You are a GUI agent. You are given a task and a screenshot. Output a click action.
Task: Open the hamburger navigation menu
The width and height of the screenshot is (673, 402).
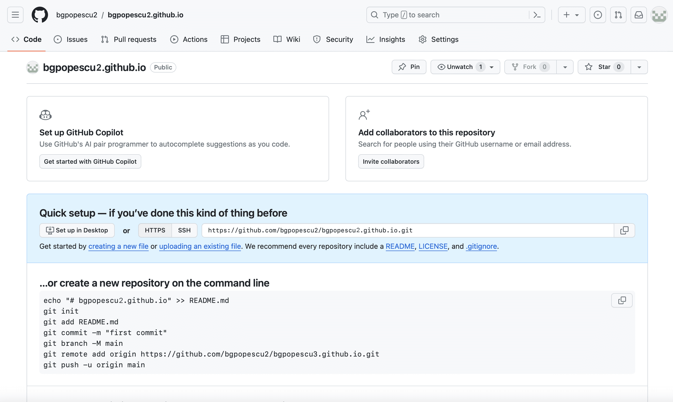15,15
